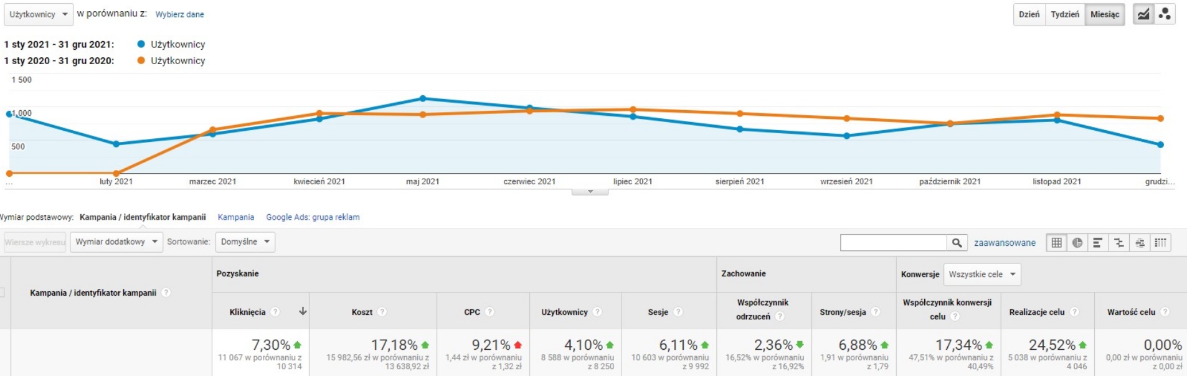Sort by the CPC column header
This screenshot has width=1187, height=376.
pos(472,312)
